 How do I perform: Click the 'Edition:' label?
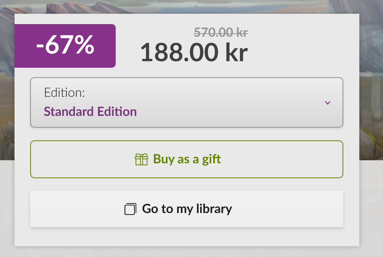(x=64, y=93)
